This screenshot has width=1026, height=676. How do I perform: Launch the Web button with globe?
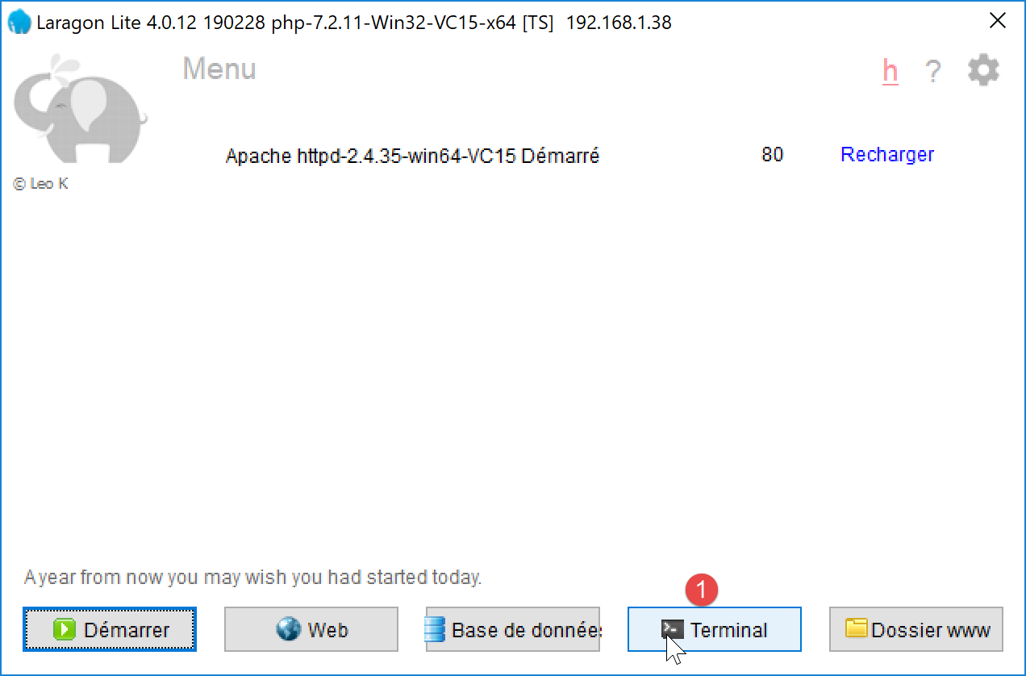click(311, 629)
